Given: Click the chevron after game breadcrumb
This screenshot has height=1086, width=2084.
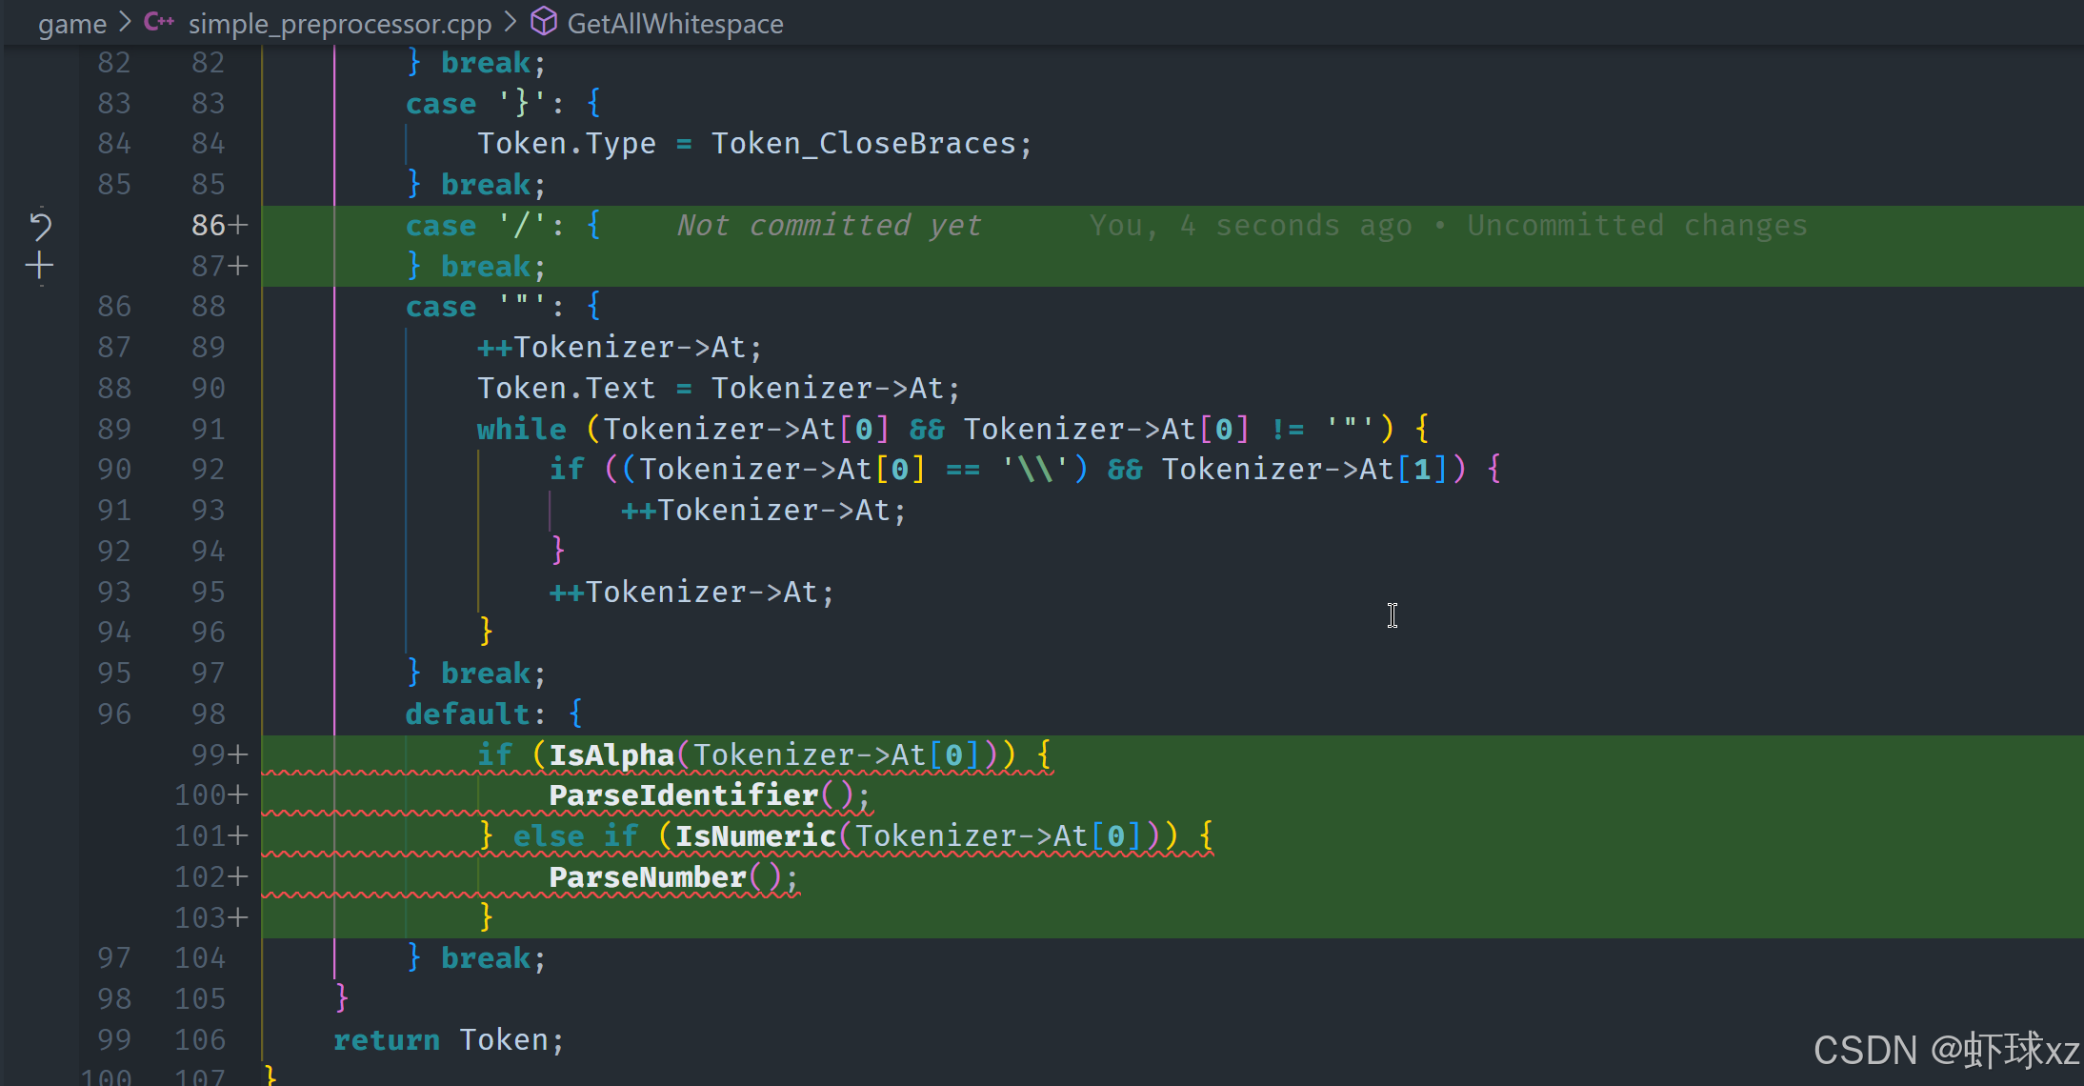Looking at the screenshot, I should (125, 22).
